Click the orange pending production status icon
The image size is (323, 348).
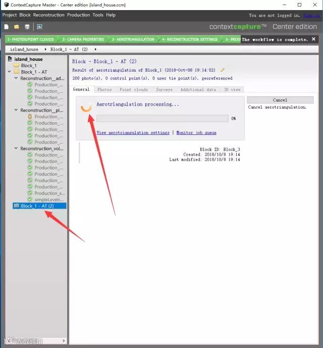30,116
